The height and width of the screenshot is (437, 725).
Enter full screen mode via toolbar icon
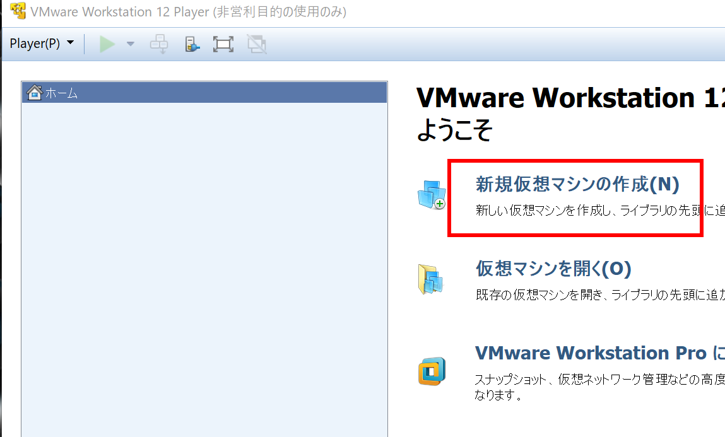(x=223, y=44)
